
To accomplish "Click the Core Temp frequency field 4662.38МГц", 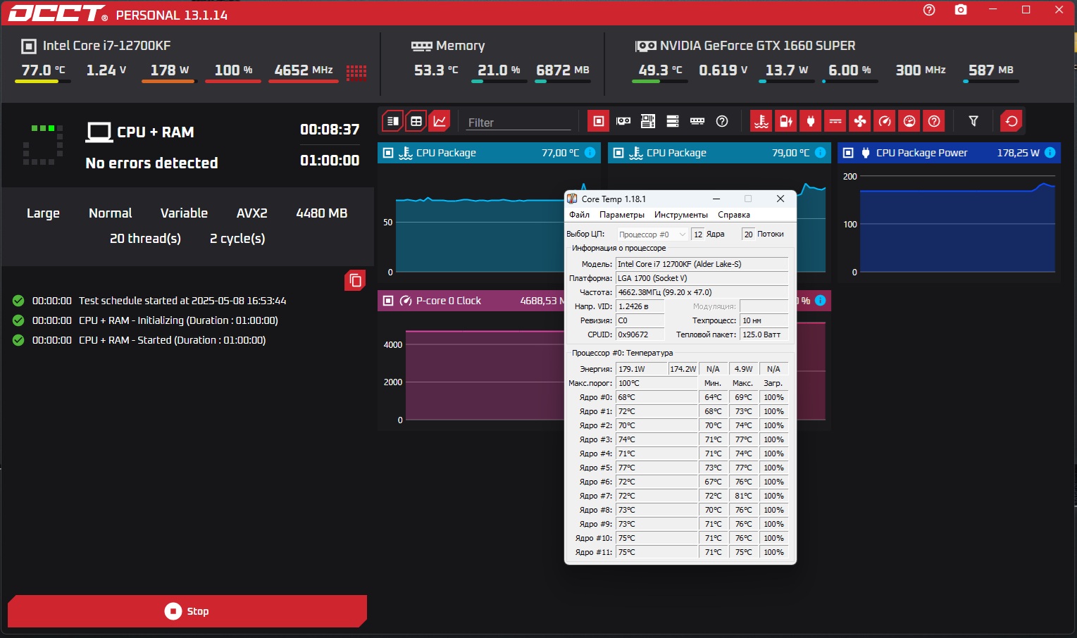I will pos(702,292).
